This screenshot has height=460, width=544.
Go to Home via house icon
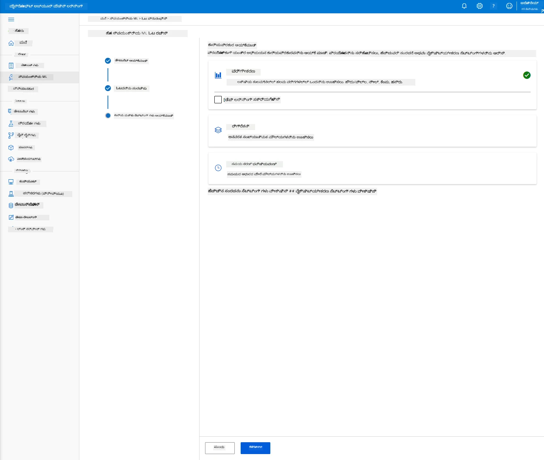(x=11, y=43)
